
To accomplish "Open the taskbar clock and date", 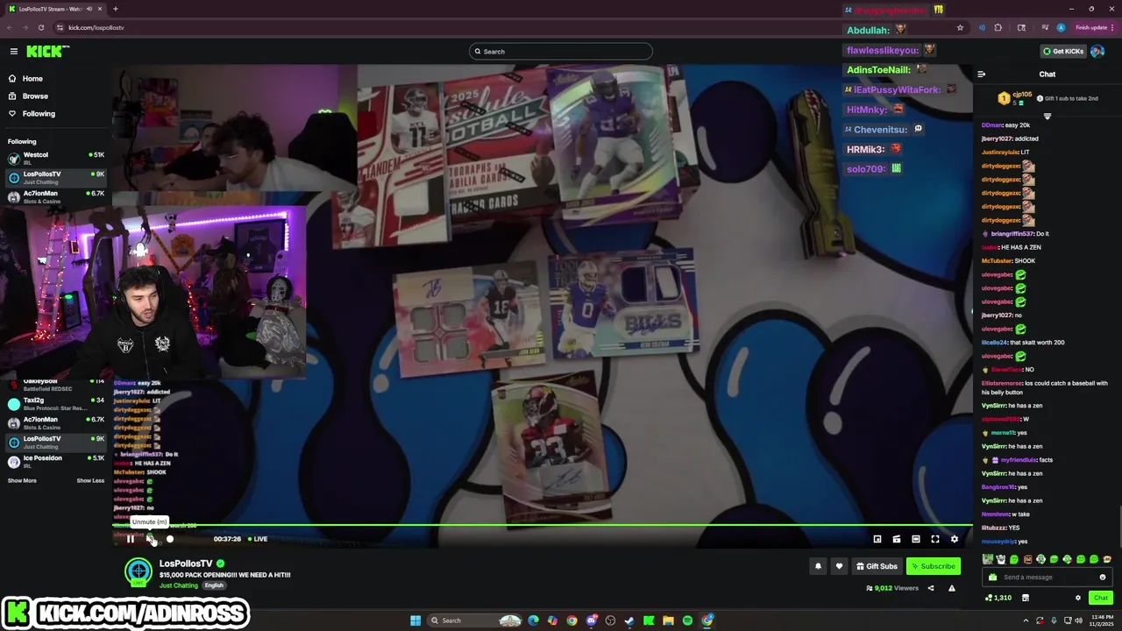I will point(1101,620).
